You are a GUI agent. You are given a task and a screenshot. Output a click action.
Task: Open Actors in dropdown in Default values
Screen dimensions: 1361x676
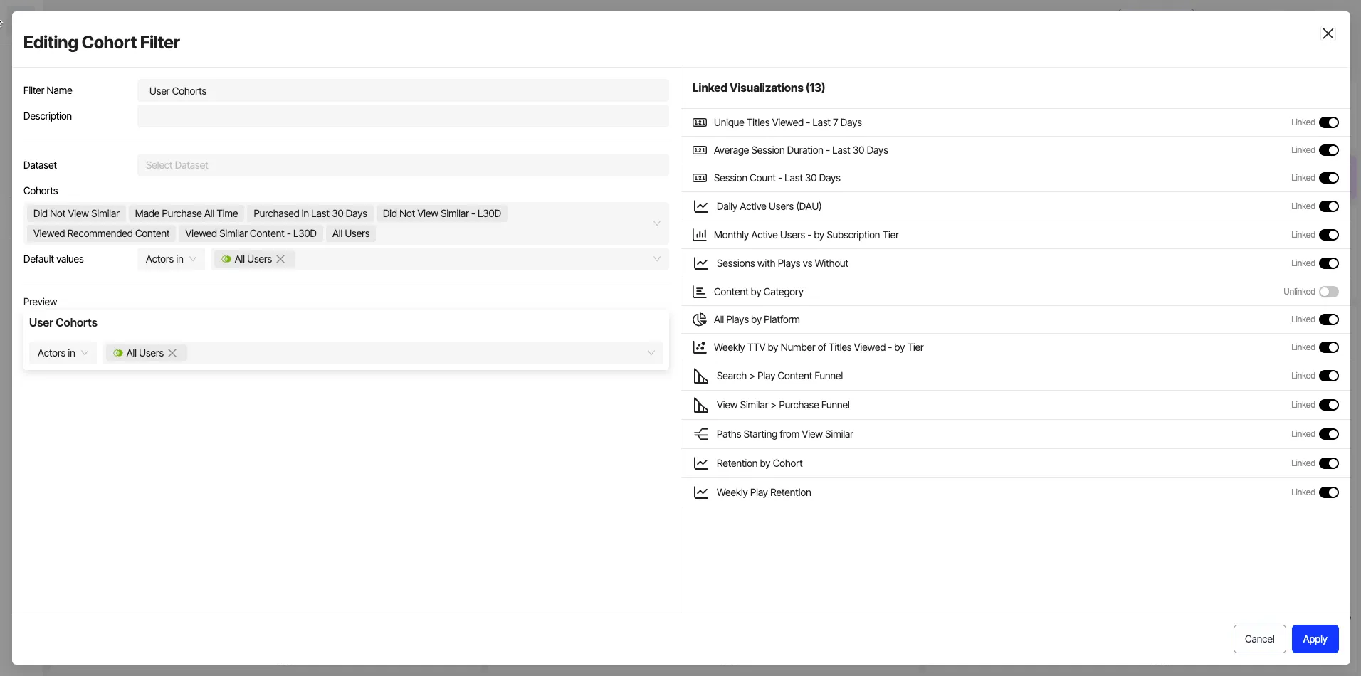coord(171,259)
